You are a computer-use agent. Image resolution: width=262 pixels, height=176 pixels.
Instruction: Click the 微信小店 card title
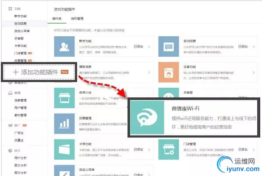pos(85,93)
